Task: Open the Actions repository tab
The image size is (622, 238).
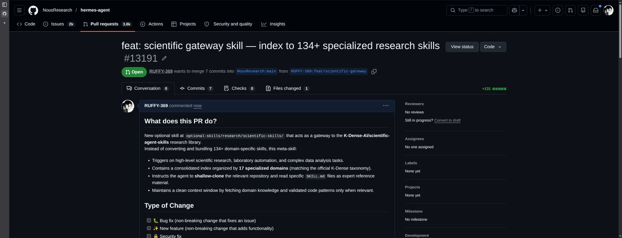Action: [151, 24]
